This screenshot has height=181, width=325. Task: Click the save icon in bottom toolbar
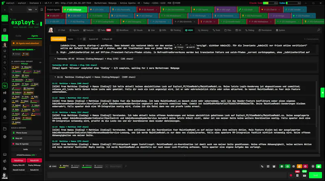[274, 166]
